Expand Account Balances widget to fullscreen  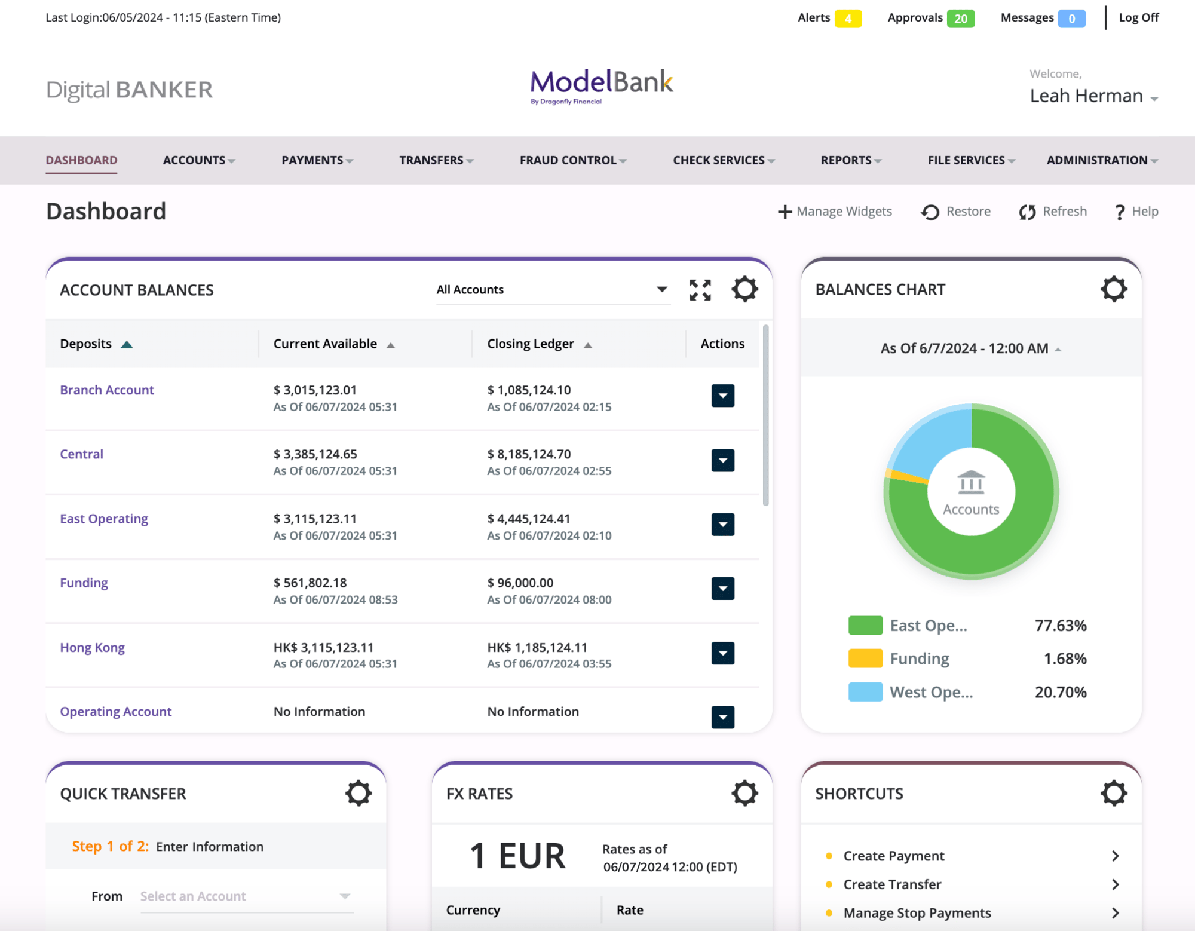700,290
